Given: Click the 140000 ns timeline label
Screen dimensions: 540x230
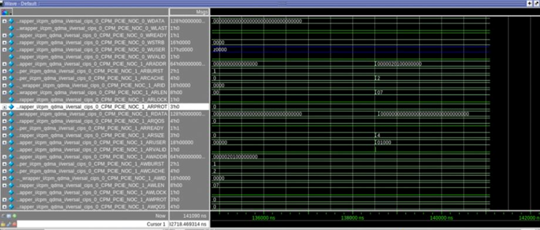Looking at the screenshot, I should click(441, 218).
